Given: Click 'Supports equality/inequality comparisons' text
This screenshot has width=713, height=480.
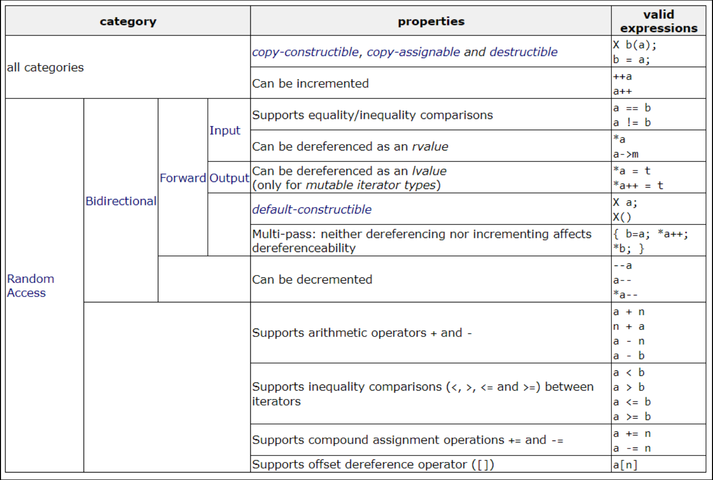Looking at the screenshot, I should coord(372,115).
